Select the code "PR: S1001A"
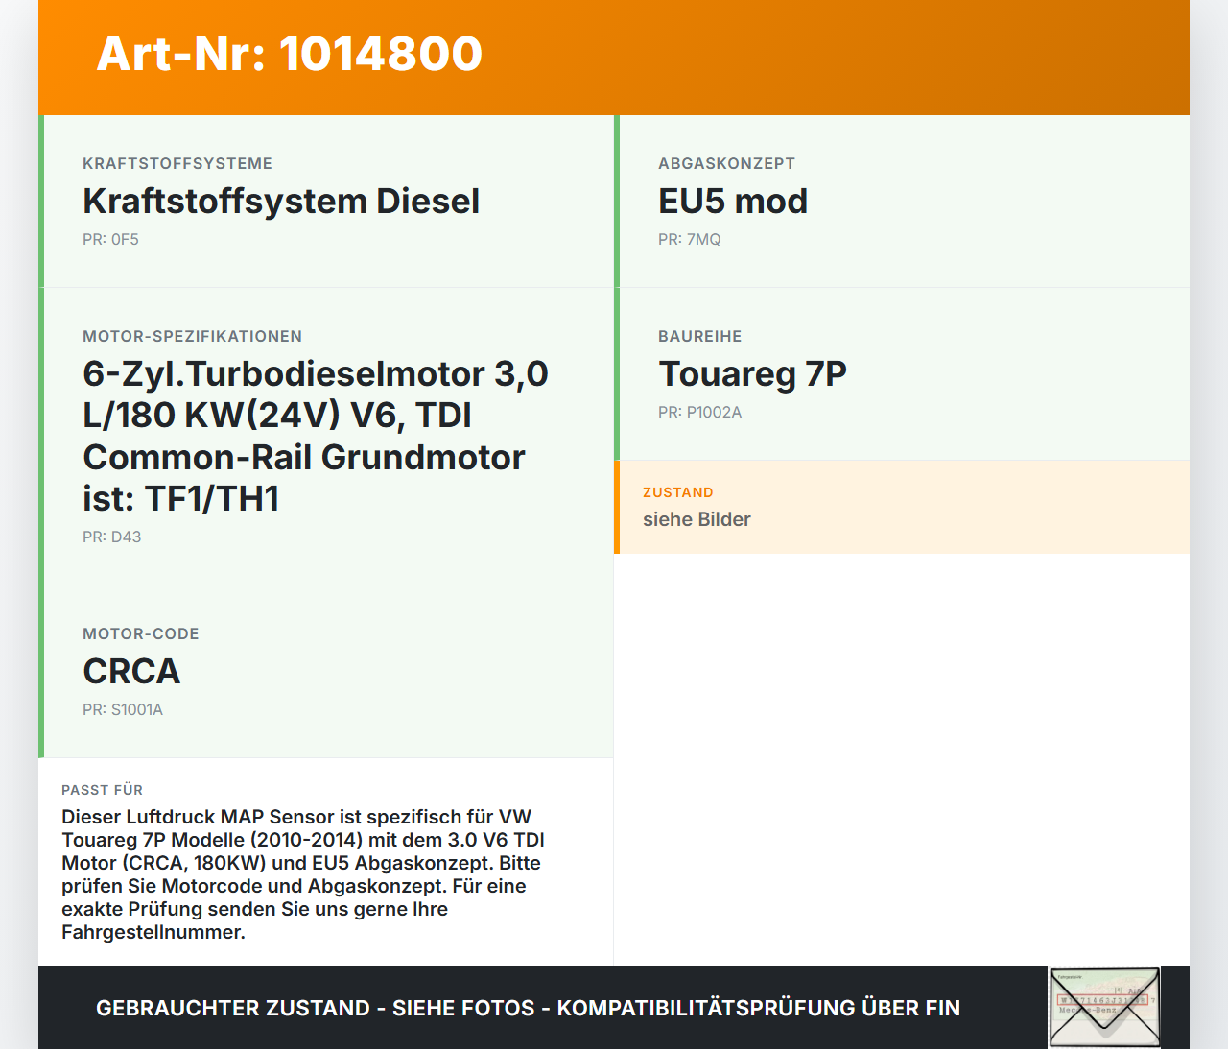Image resolution: width=1228 pixels, height=1050 pixels. pos(123,709)
